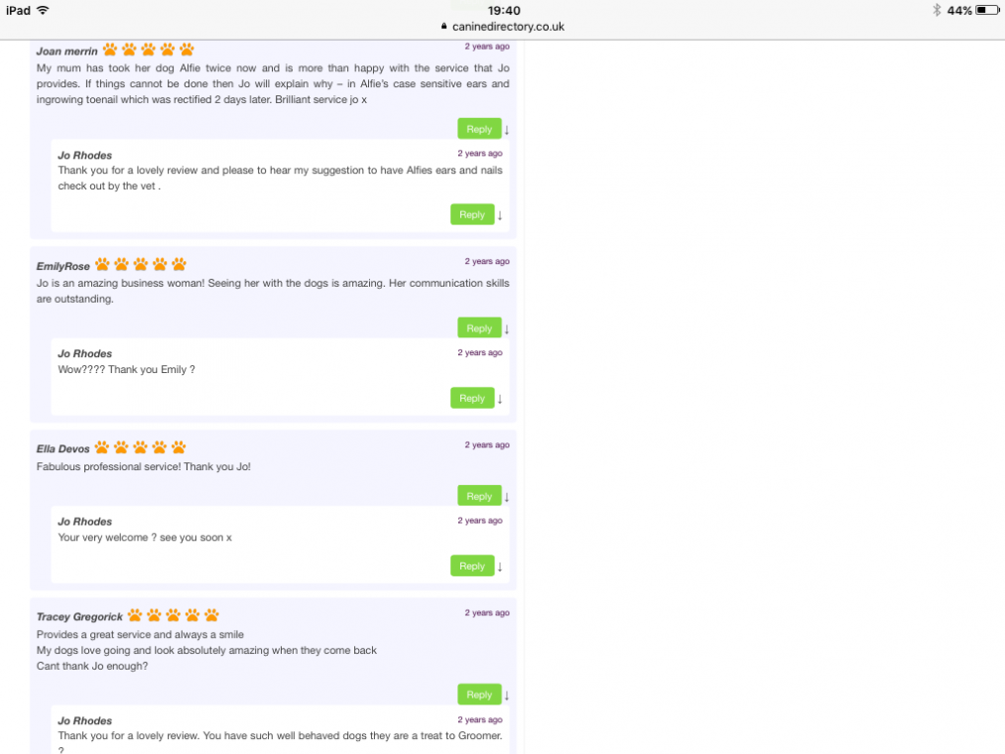Tap the battery icon in status bar
Viewport: 1005px width, 754px height.
pos(987,10)
